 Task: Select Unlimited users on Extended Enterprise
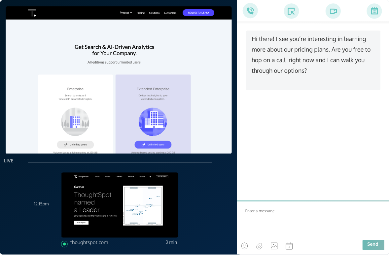pos(153,145)
